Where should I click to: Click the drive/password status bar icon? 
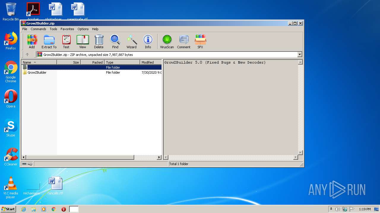[x=27, y=164]
